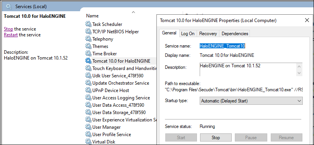The width and height of the screenshot is (314, 145).
Task: Click the Touch Keyboard and Handwriting gear icon
Action: pyautogui.click(x=88, y=68)
